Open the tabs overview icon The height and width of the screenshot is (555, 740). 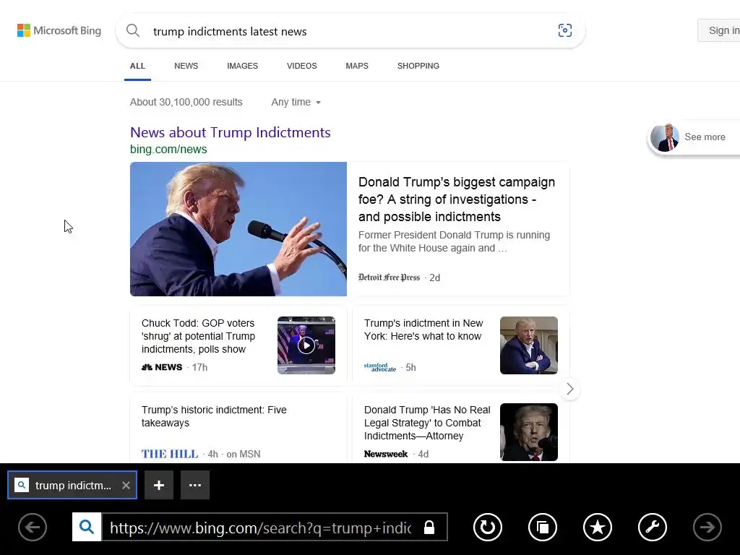click(542, 527)
